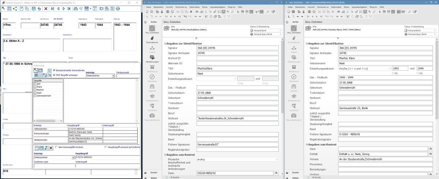Click the share/tree structure icon in AUGIAS-Express toolbar

[15, 8]
